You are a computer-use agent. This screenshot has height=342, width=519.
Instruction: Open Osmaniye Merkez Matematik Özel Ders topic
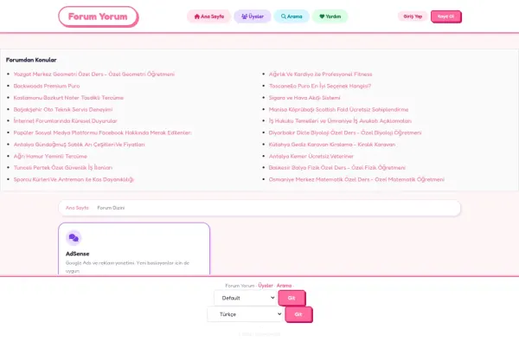tap(356, 179)
